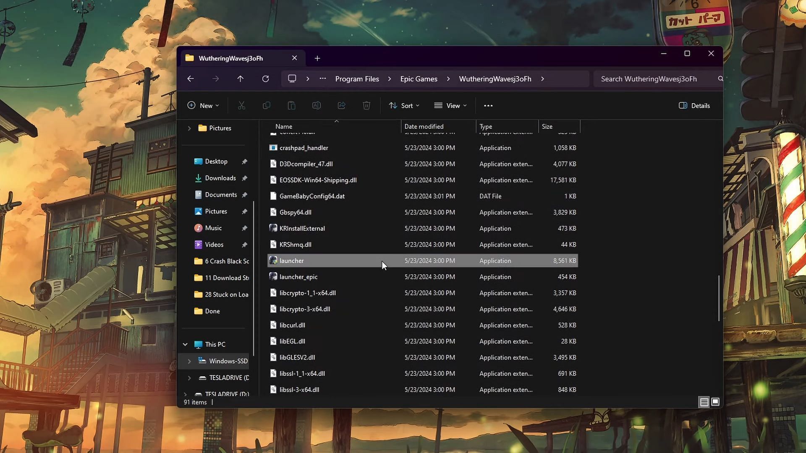Screen dimensions: 806x453
Task: Sort by the Name column header
Action: 284,126
